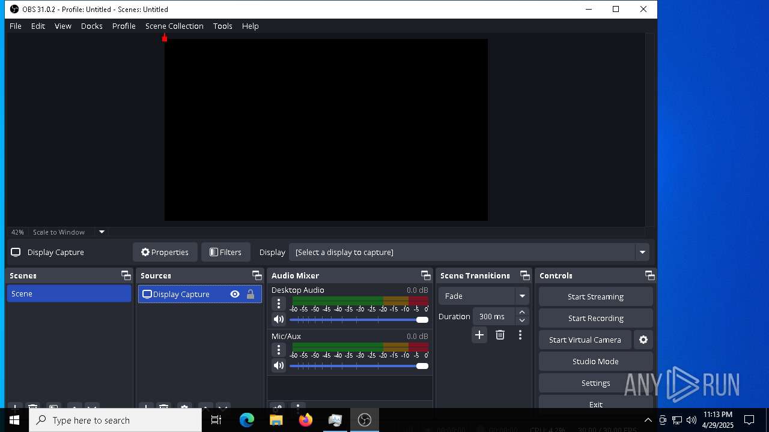Lock the Display Capture source
Image resolution: width=769 pixels, height=432 pixels.
[251, 294]
